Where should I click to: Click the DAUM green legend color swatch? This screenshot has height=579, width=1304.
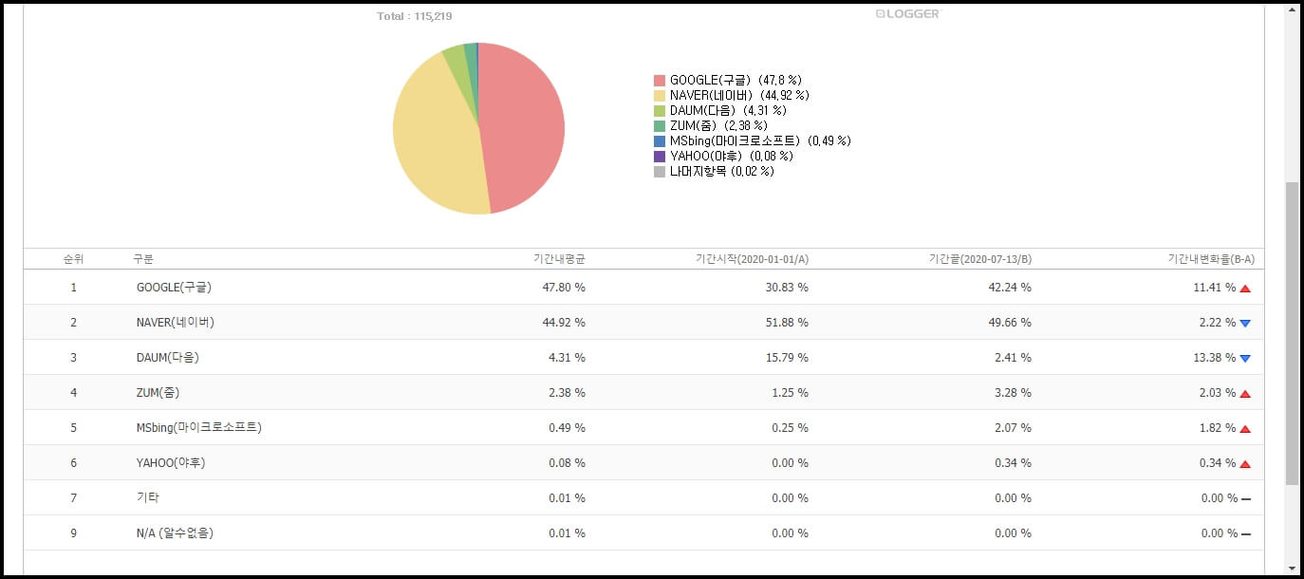[x=660, y=111]
